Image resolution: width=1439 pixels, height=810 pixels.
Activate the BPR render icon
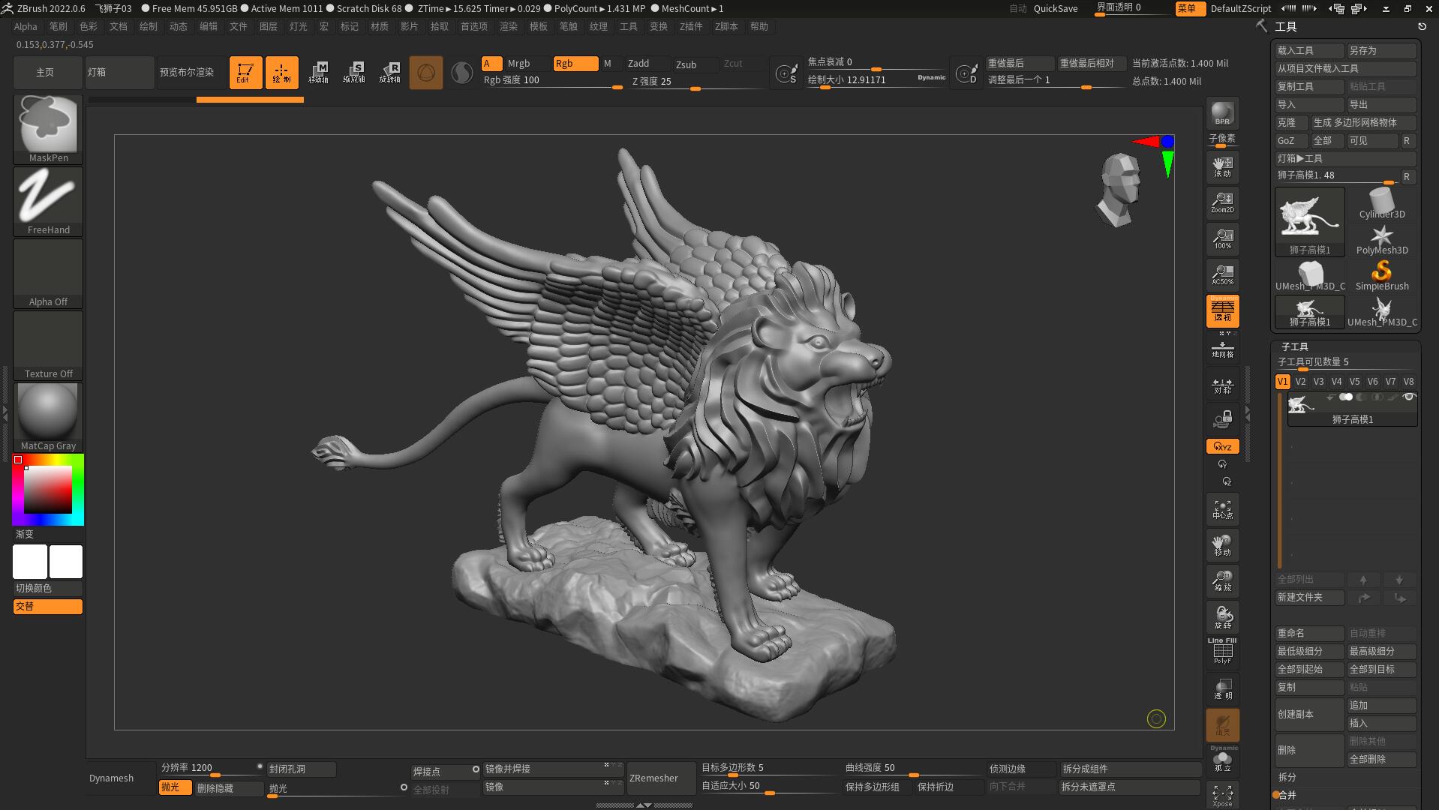pos(1222,114)
